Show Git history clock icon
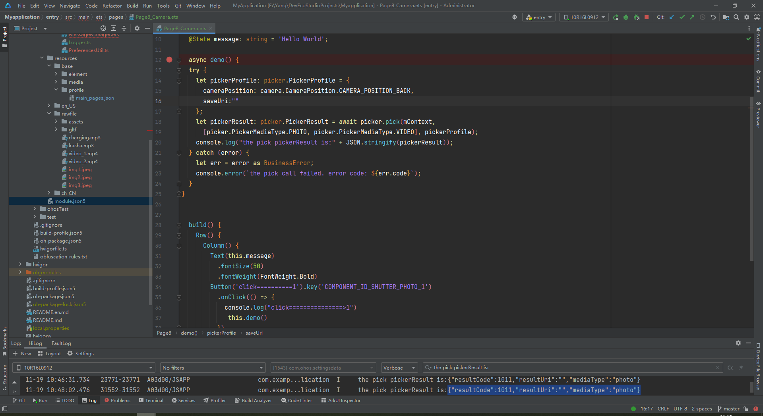 pyautogui.click(x=703, y=17)
